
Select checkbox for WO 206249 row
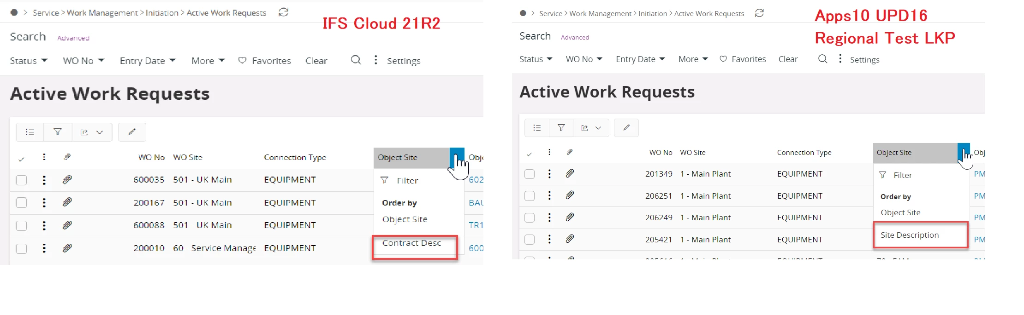[x=530, y=218]
